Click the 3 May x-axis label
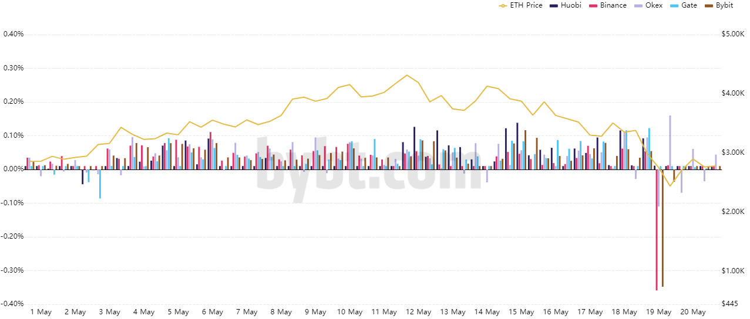The height and width of the screenshot is (319, 750). [x=110, y=312]
